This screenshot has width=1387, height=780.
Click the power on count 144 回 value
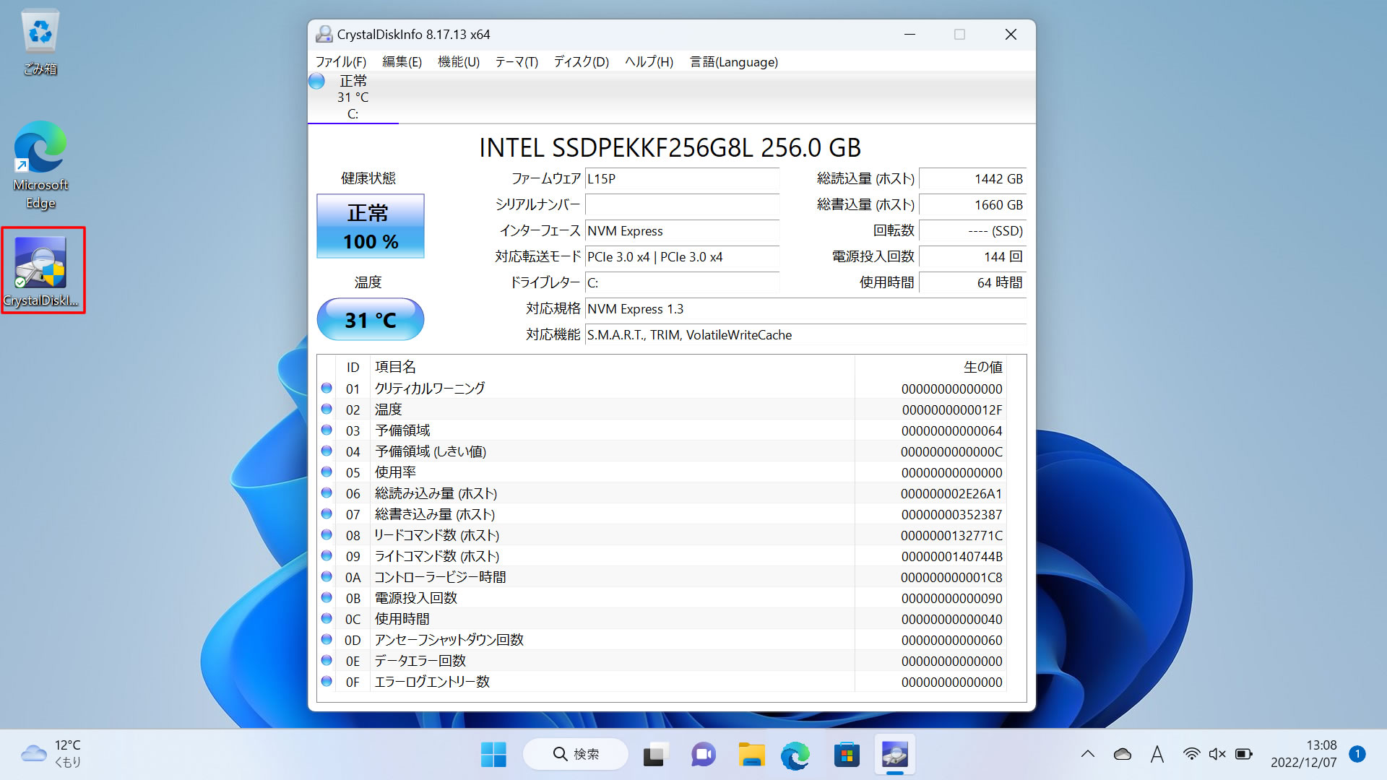pyautogui.click(x=972, y=257)
